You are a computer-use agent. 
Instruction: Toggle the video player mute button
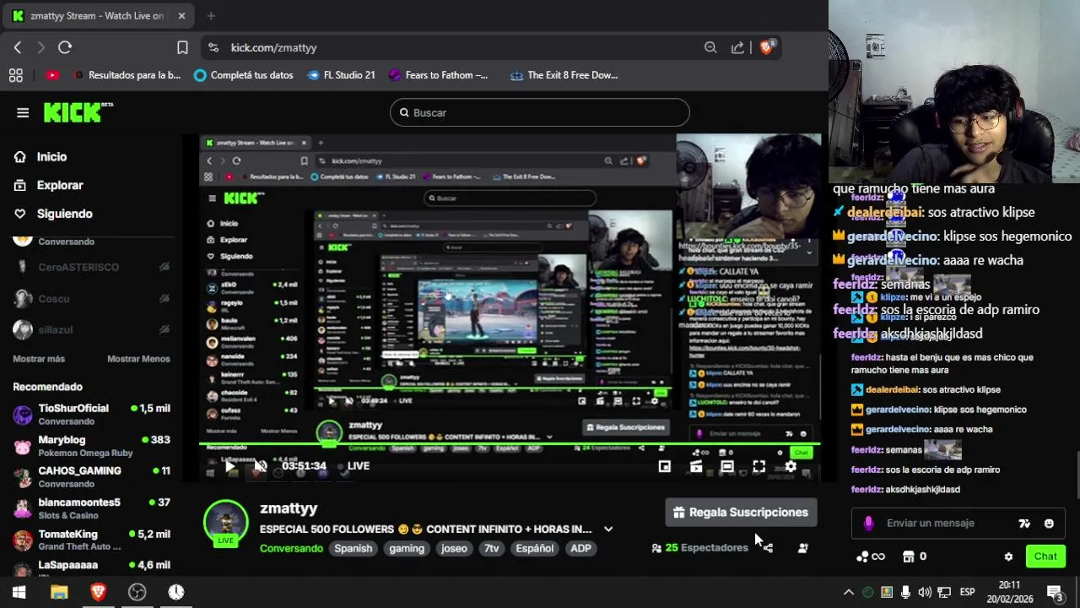261,466
